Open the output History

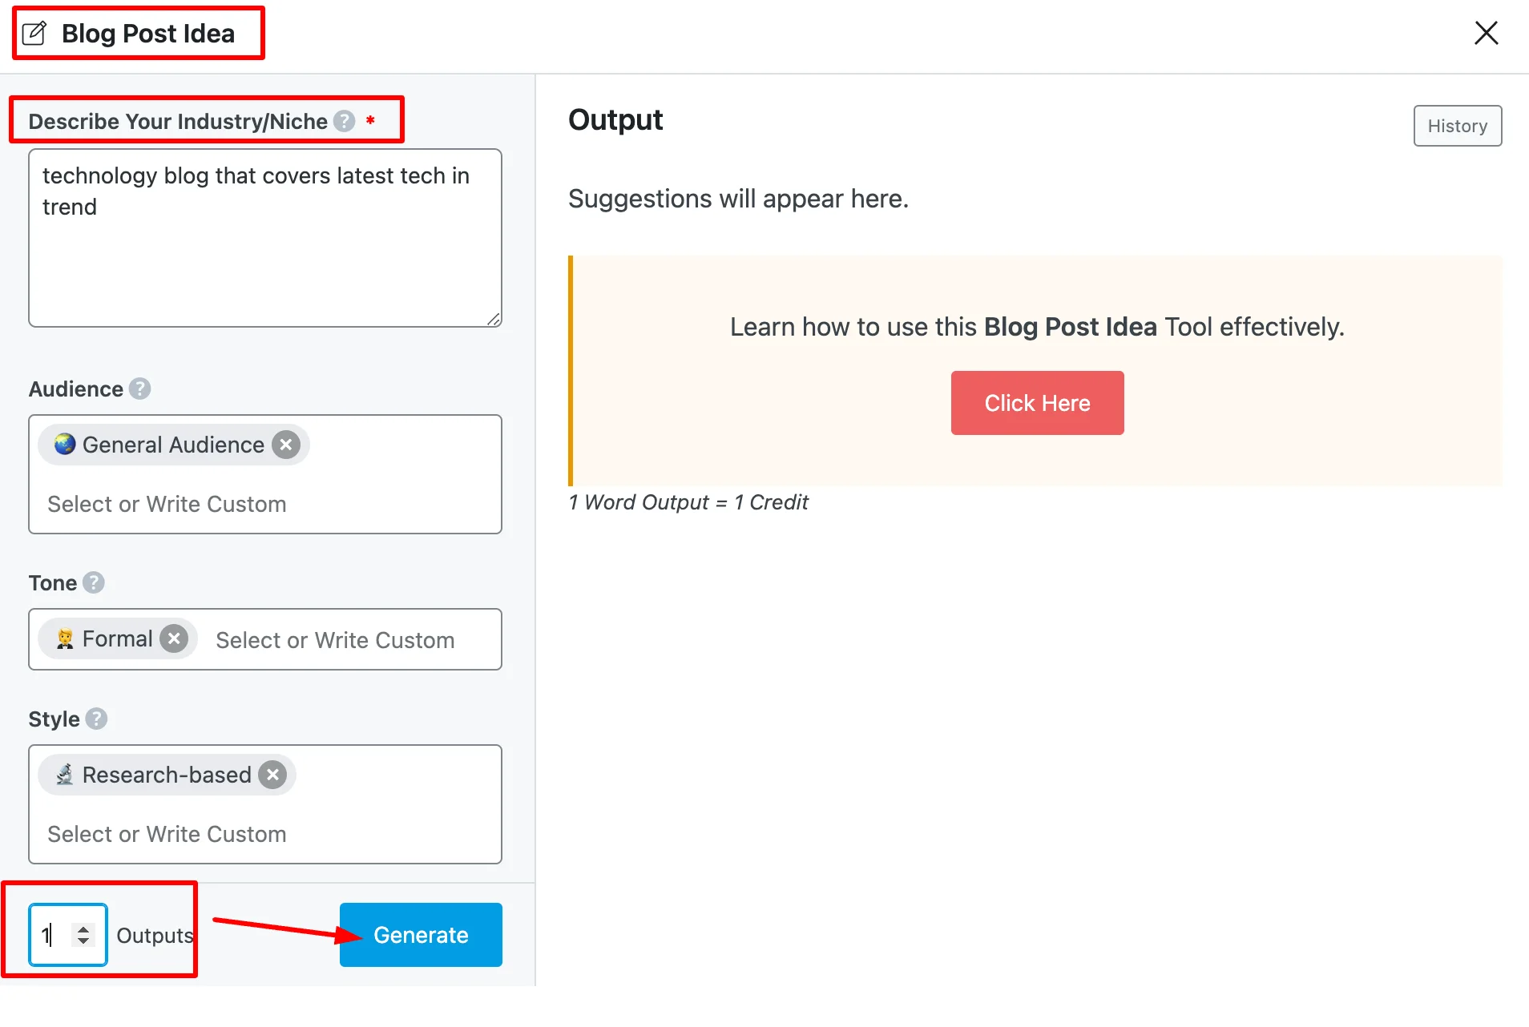[1457, 126]
